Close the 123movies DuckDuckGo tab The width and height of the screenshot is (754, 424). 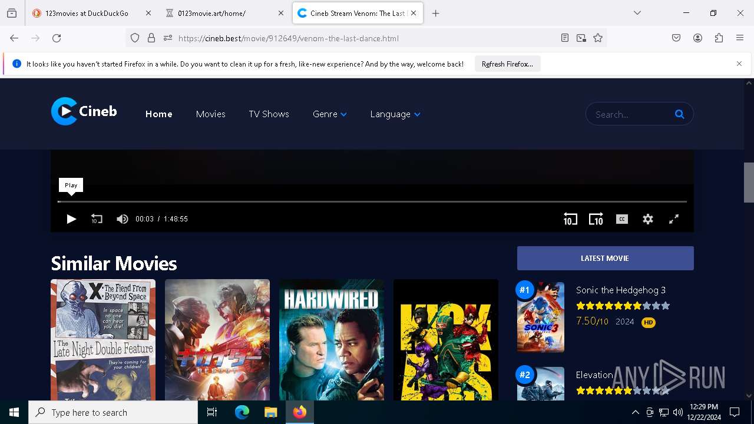[x=148, y=13]
